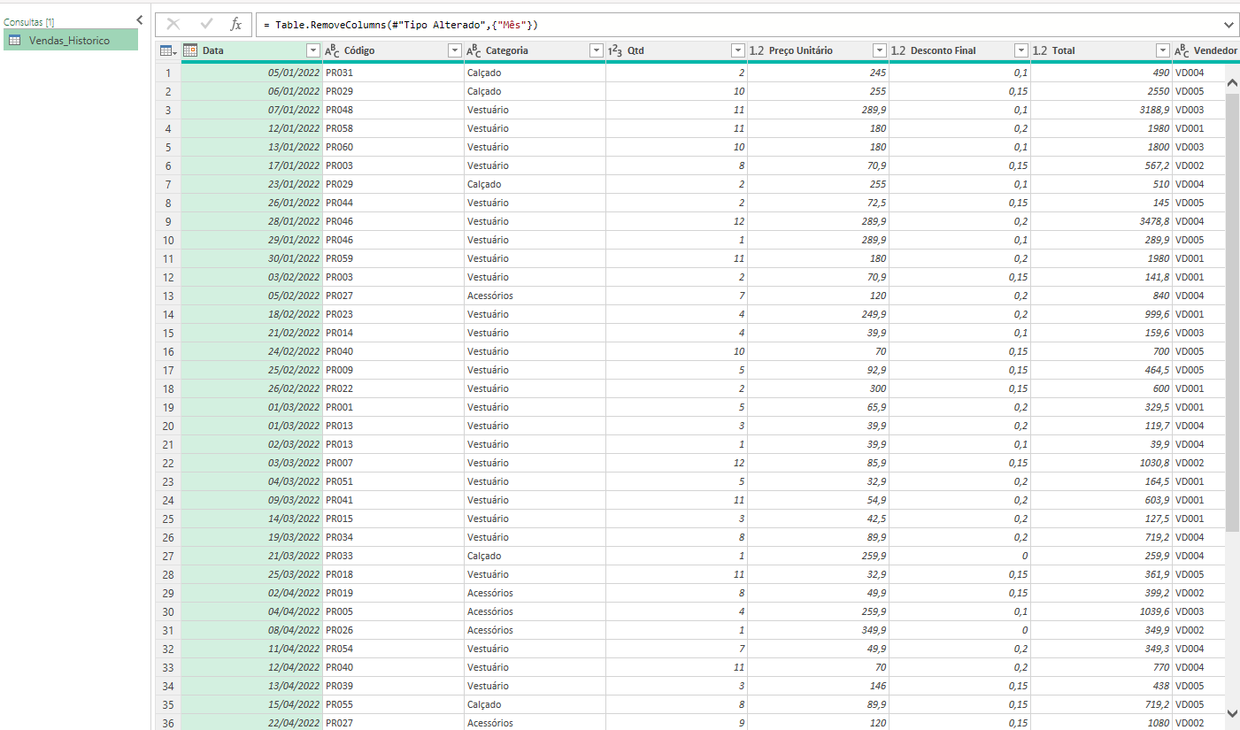Collapse the Consultas pane with the chevron

pyautogui.click(x=140, y=19)
